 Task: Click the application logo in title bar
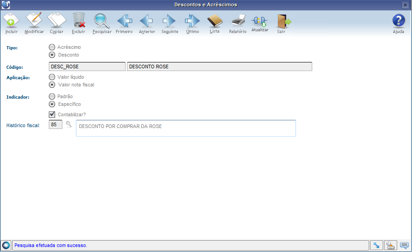pos(6,5)
